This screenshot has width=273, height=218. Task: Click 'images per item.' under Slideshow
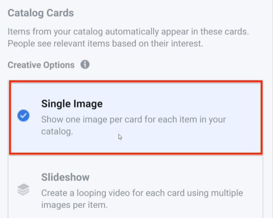pos(74,205)
